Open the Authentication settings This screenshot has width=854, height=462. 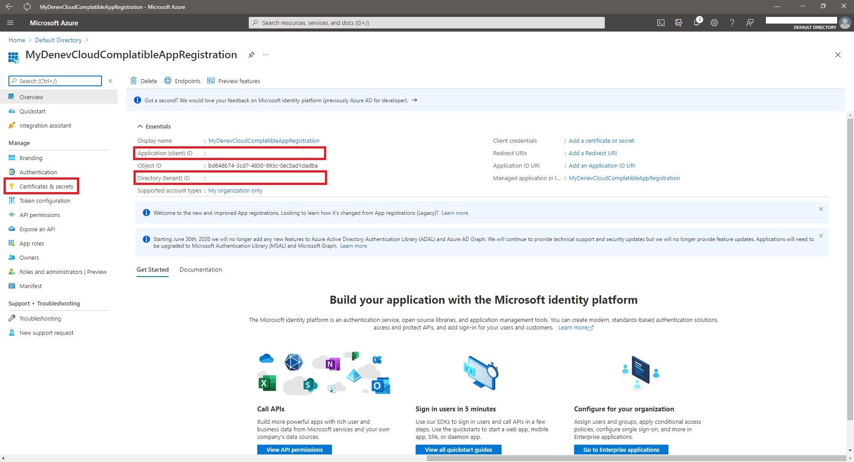point(38,172)
